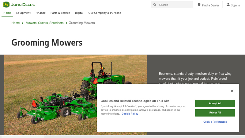
Task: Open the Cookie Preferences link
Action: tap(215, 122)
